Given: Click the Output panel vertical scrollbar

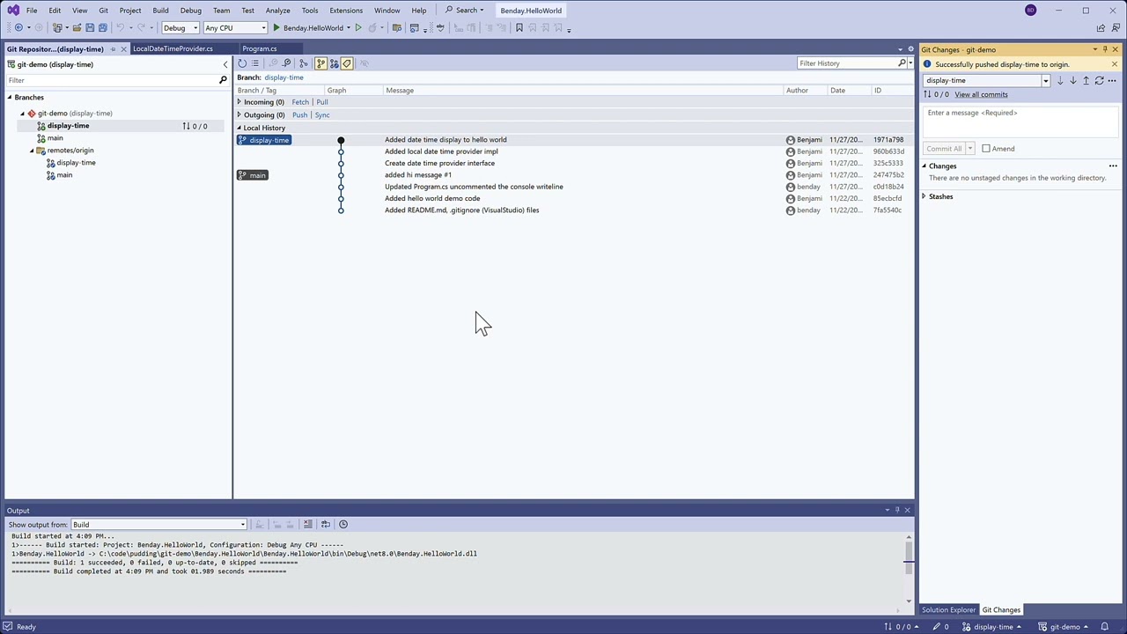Looking at the screenshot, I should click(909, 568).
